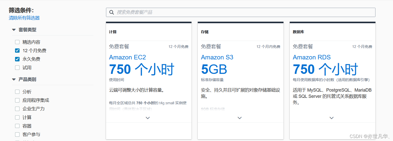Check the 客户参与 category checkbox

point(17,134)
